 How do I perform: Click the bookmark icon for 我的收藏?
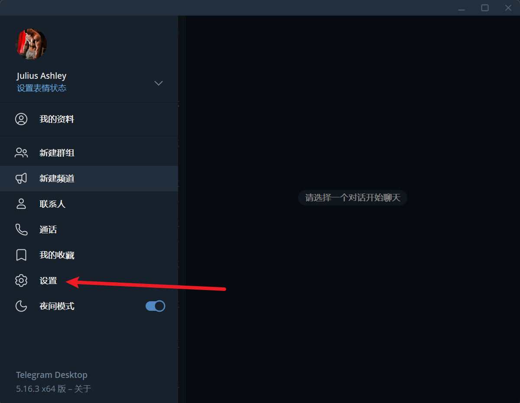tap(21, 255)
